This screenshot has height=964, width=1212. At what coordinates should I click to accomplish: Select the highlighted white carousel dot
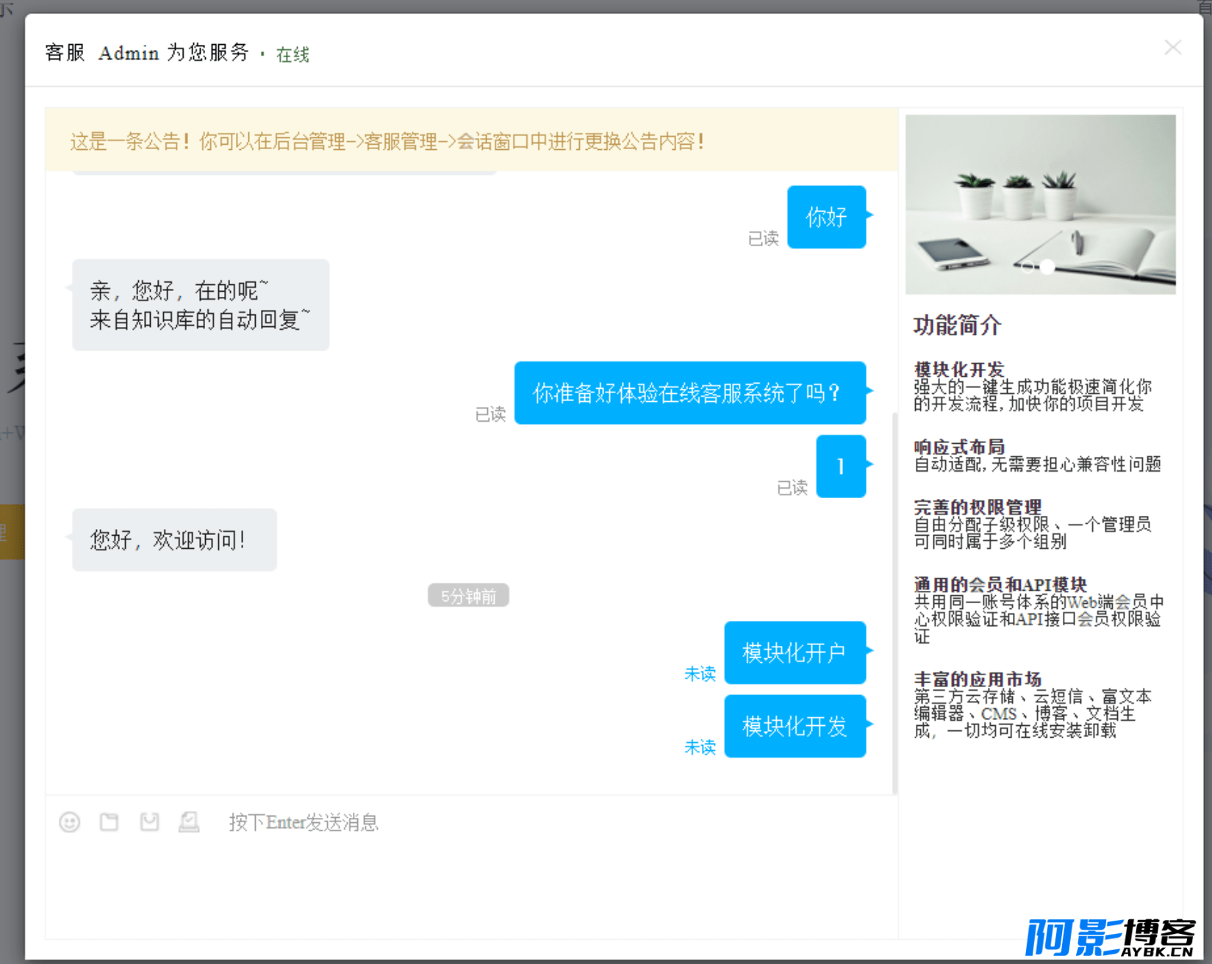click(x=1047, y=267)
